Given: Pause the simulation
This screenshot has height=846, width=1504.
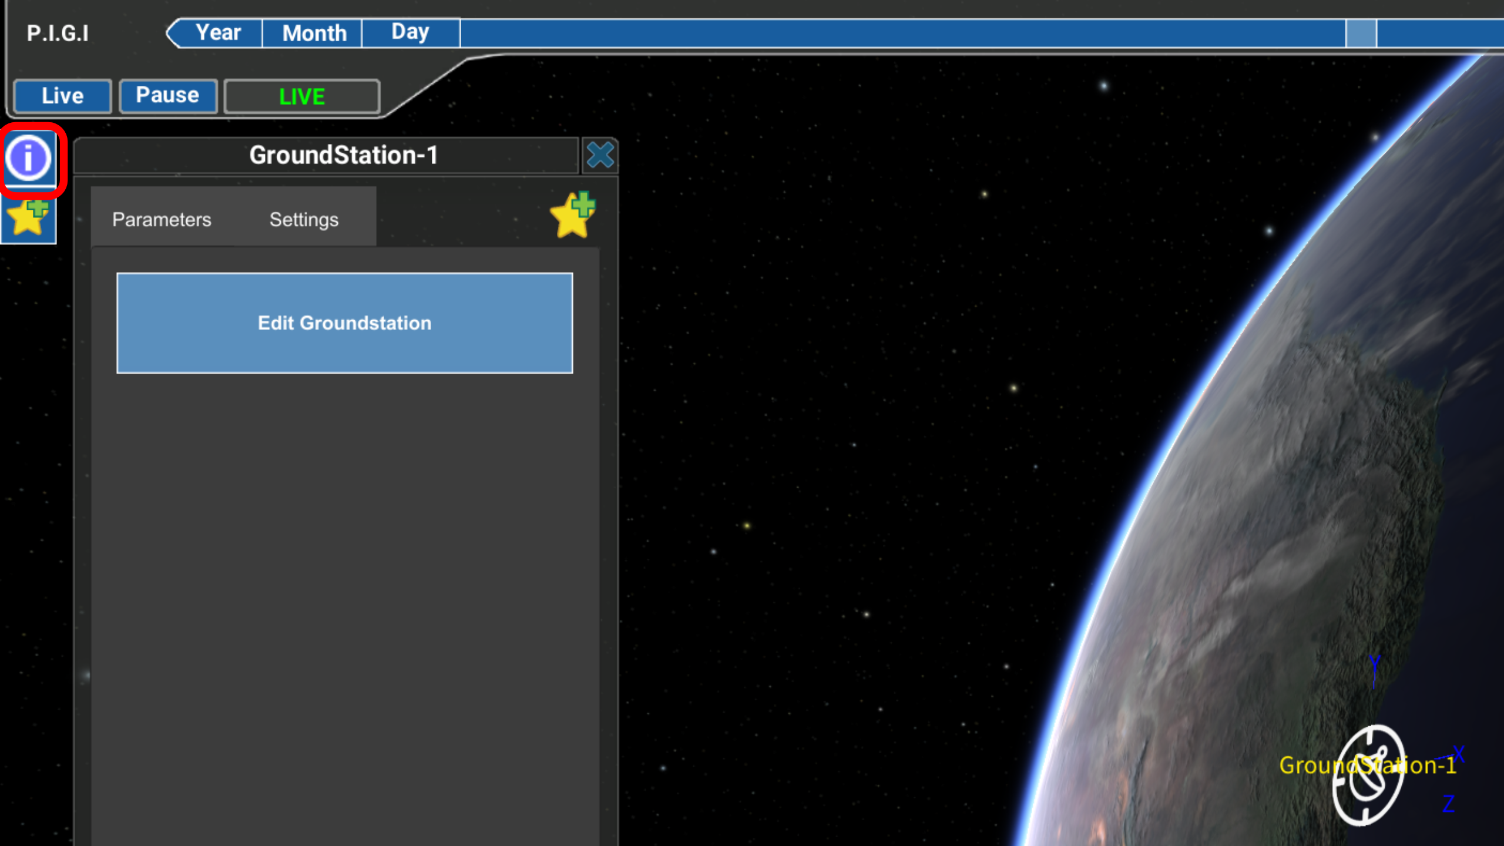Looking at the screenshot, I should [x=168, y=96].
